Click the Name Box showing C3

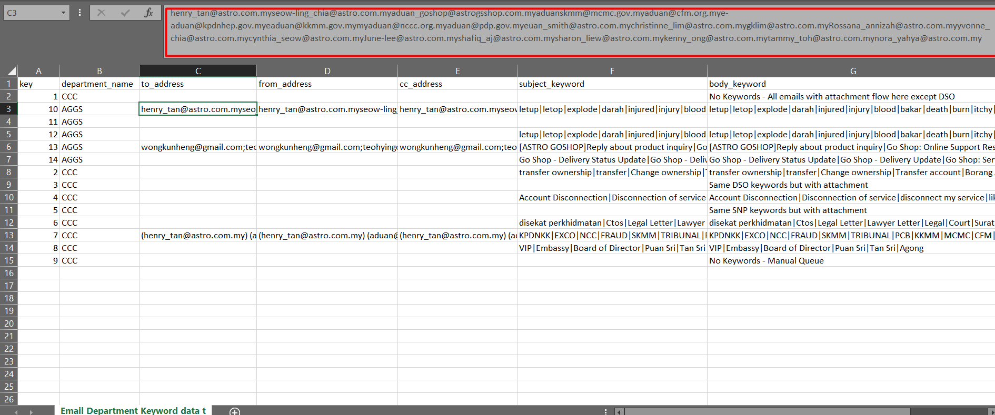pyautogui.click(x=32, y=13)
